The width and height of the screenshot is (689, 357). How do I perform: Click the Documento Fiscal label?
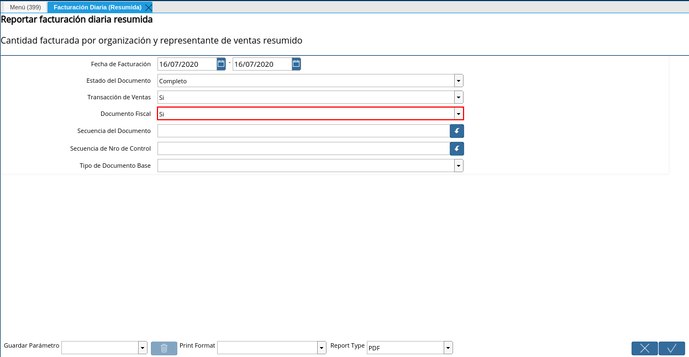click(x=125, y=114)
